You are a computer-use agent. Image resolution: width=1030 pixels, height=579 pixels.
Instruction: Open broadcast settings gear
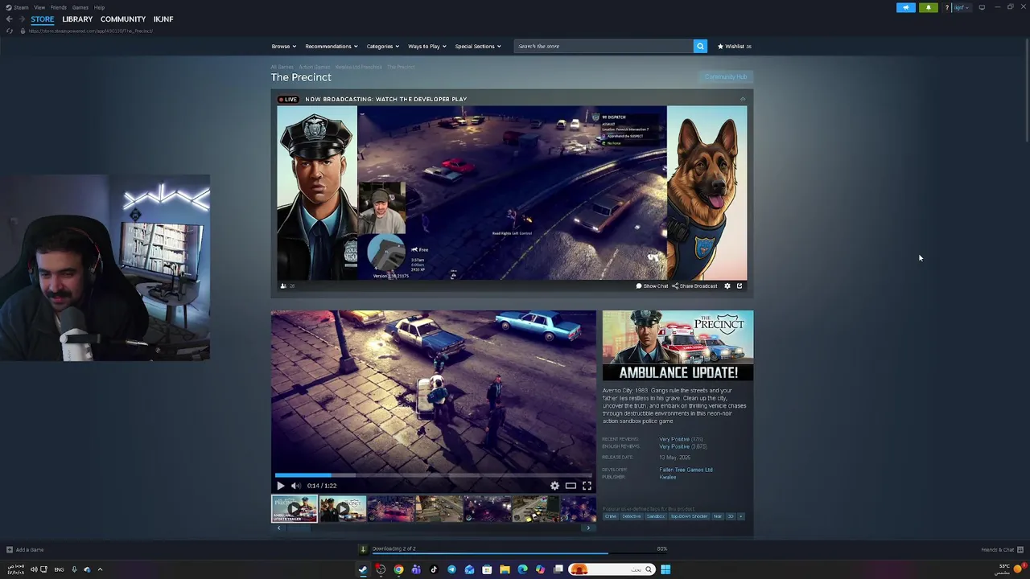[727, 285]
